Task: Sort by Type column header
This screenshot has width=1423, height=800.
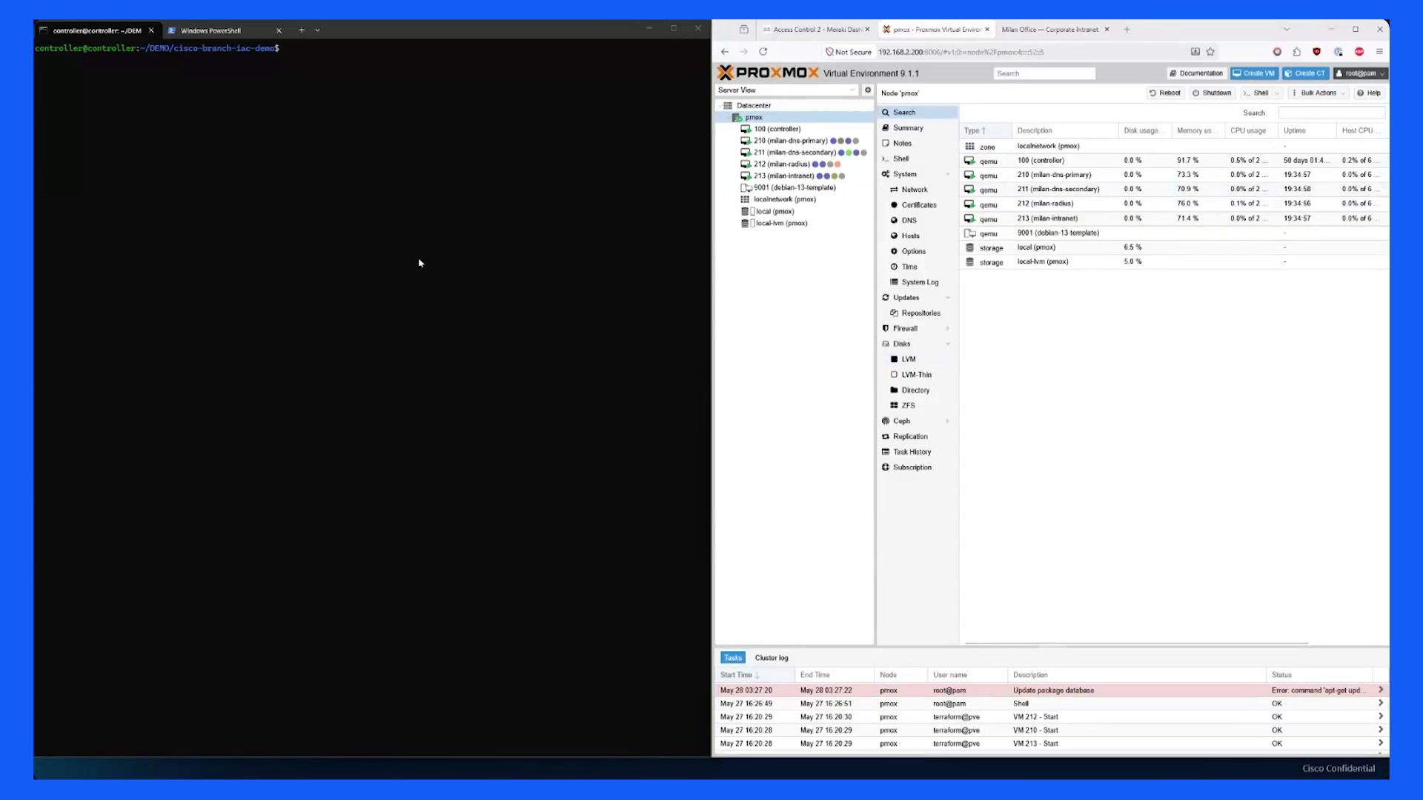Action: coord(985,130)
